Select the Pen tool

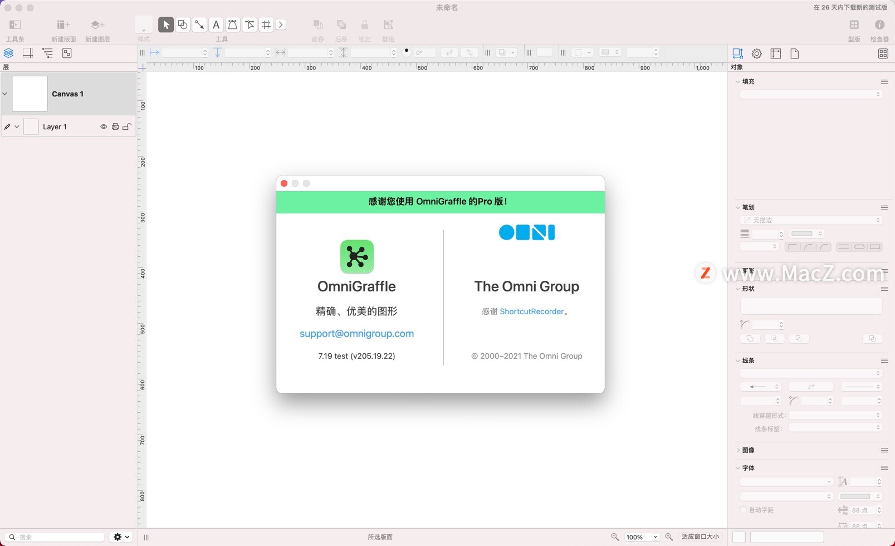[233, 25]
